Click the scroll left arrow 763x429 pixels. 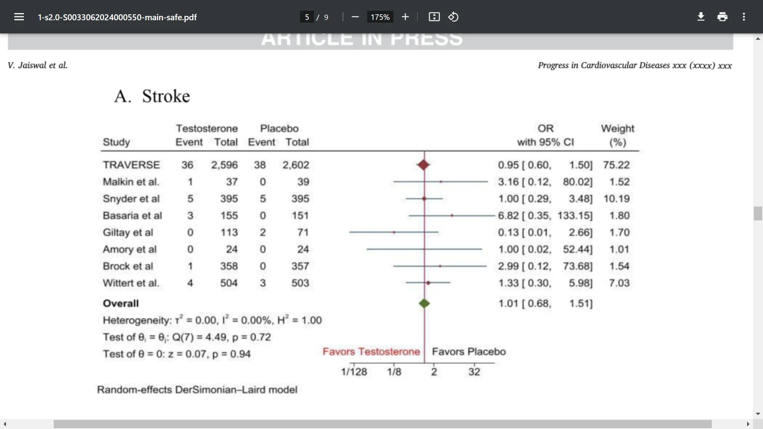click(x=4, y=424)
